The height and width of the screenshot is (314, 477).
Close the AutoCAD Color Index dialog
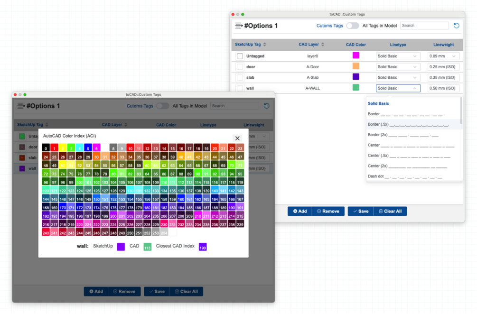tap(237, 139)
